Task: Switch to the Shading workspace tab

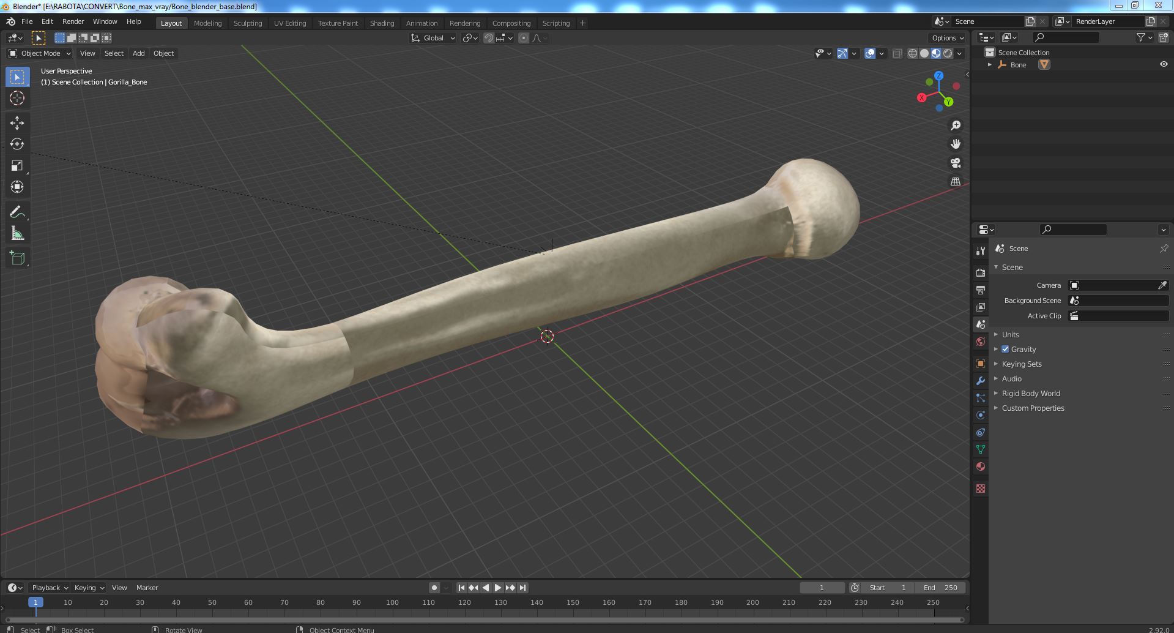Action: (x=382, y=23)
